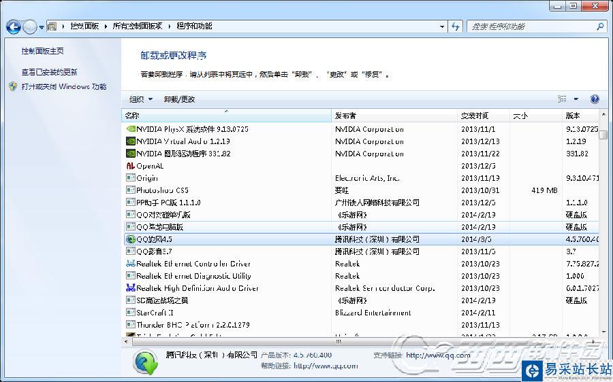Click the horizontal scrollbar thumb of program list
The width and height of the screenshot is (613, 382).
click(x=338, y=342)
